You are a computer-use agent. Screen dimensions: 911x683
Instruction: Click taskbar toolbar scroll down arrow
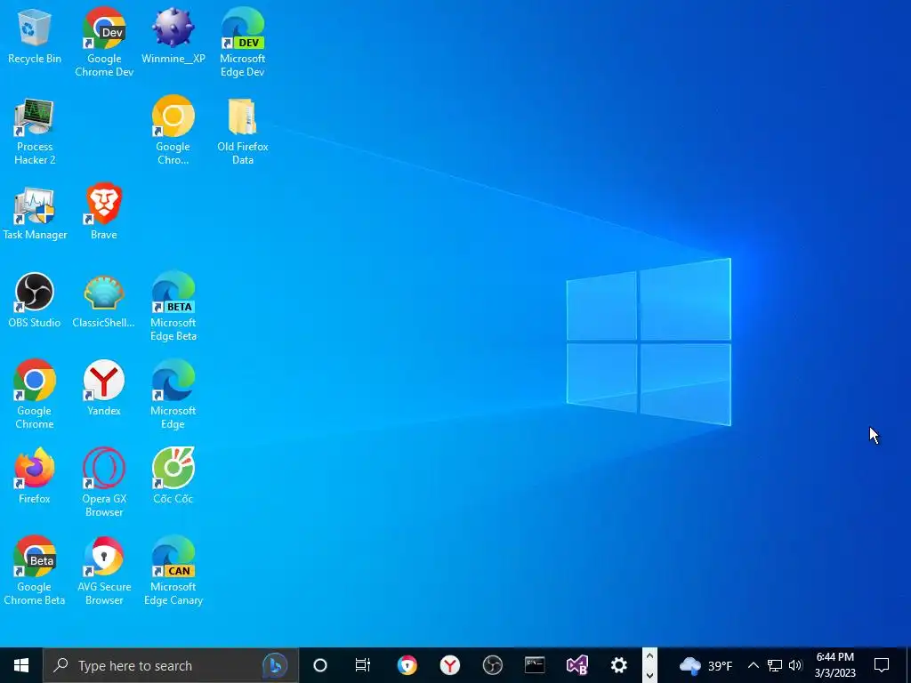pyautogui.click(x=649, y=675)
